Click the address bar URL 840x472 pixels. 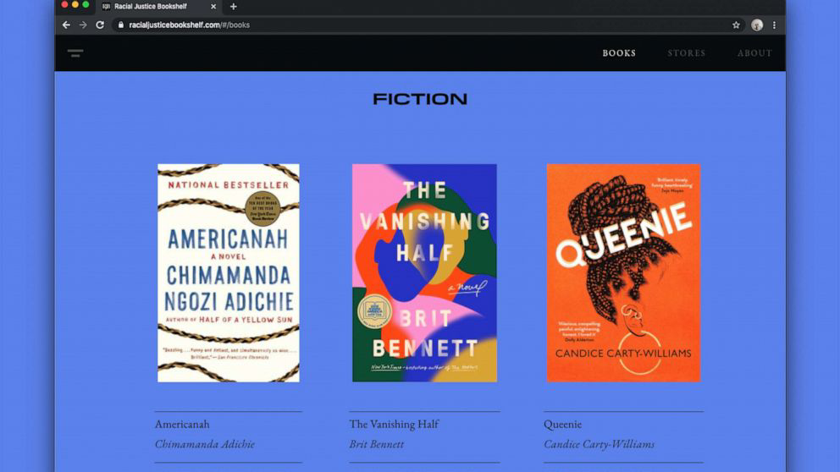click(189, 25)
